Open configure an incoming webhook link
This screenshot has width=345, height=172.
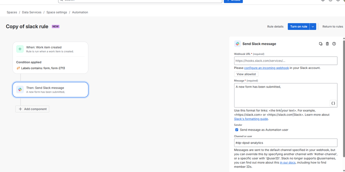267,68
